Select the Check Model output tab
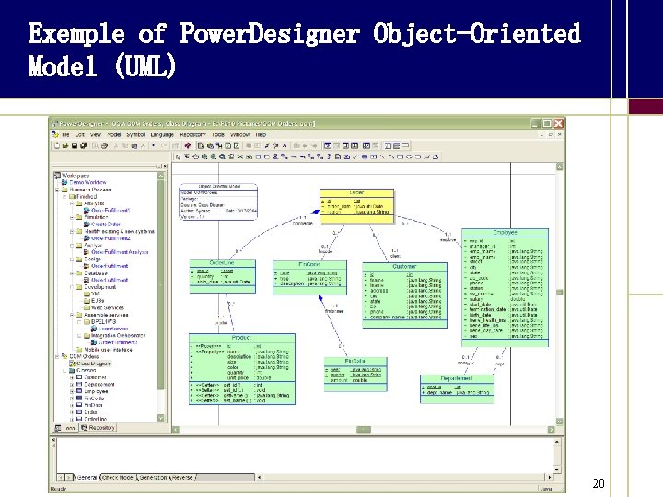Viewport: 663px width, 497px height. tap(118, 477)
